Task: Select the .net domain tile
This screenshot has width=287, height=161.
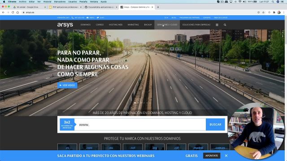Action: pos(133,147)
